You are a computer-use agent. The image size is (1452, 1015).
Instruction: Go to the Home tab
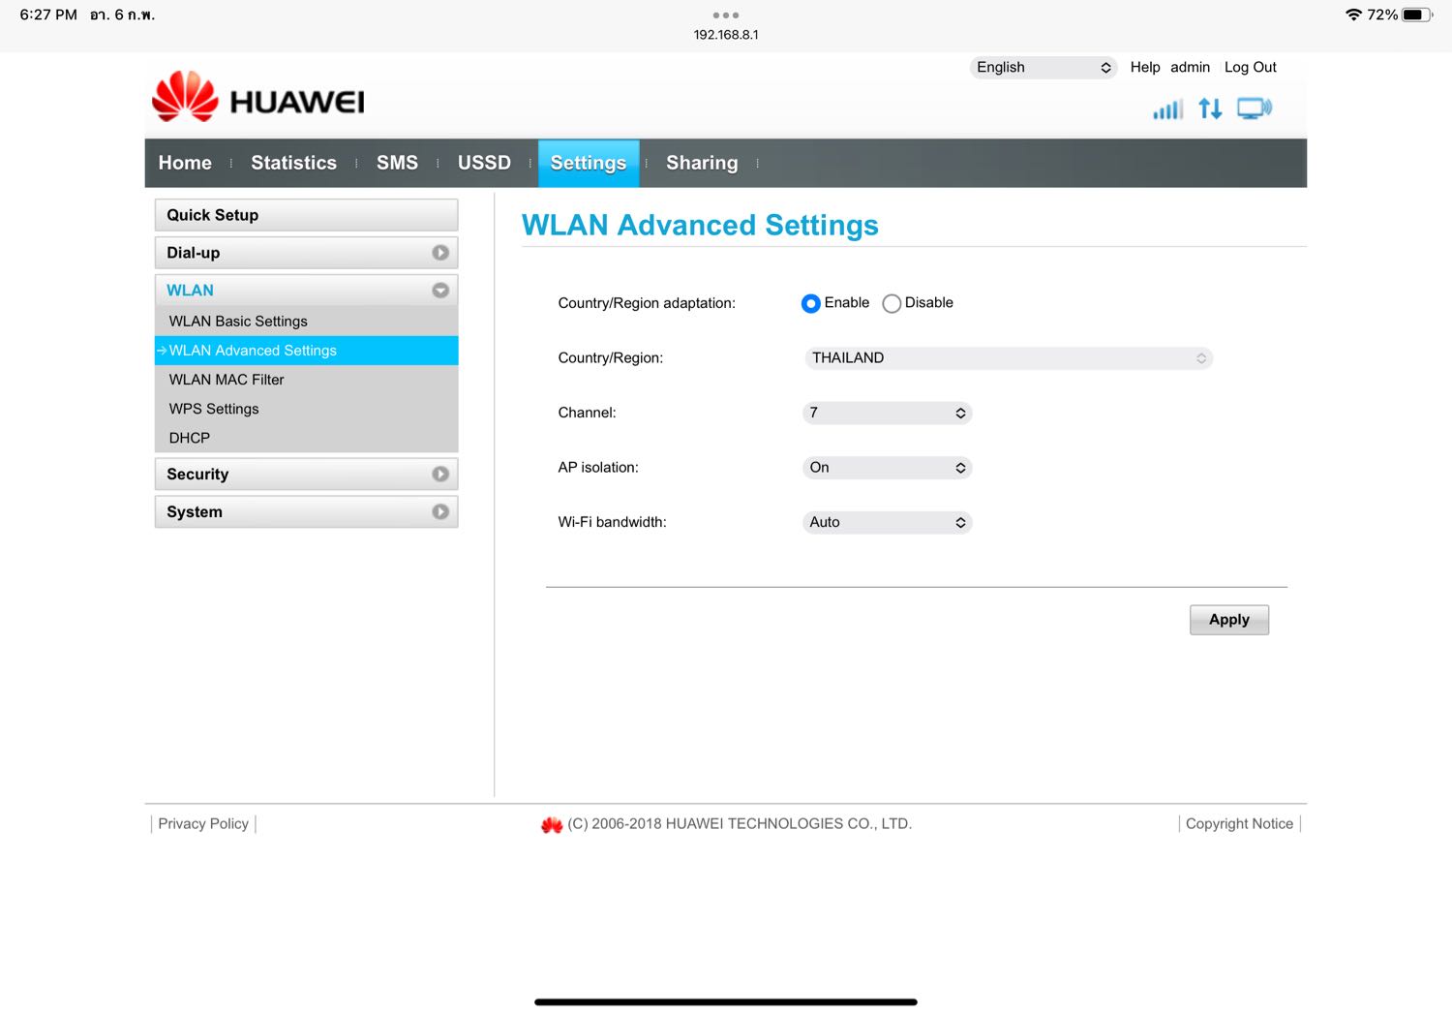pyautogui.click(x=185, y=163)
